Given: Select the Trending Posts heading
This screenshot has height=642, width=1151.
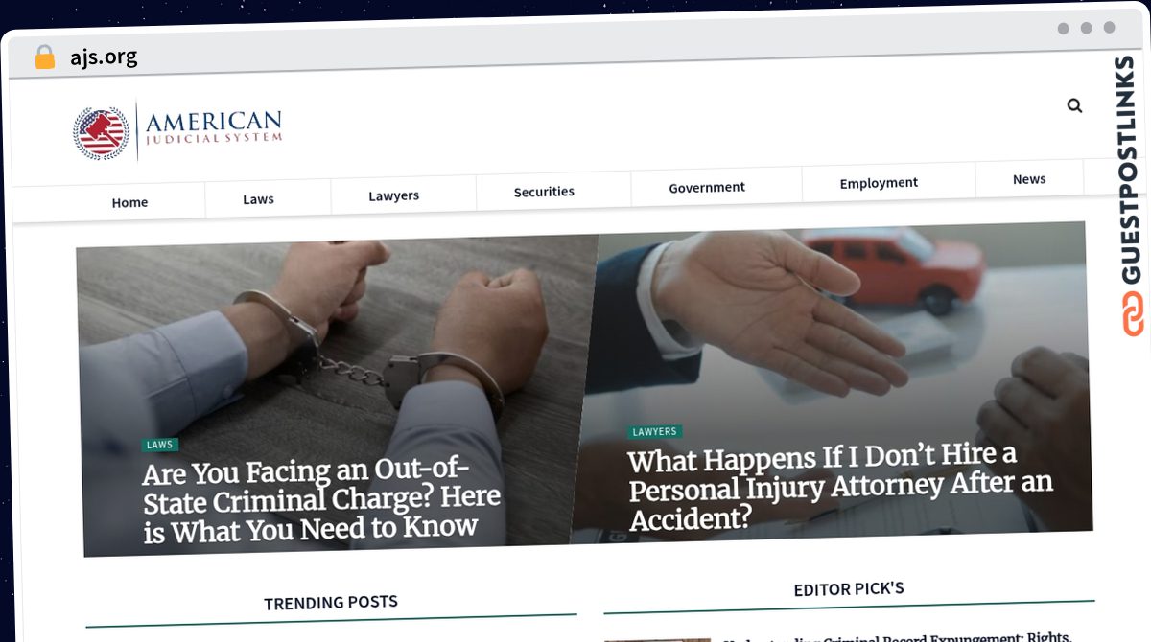Looking at the screenshot, I should coord(331,603).
